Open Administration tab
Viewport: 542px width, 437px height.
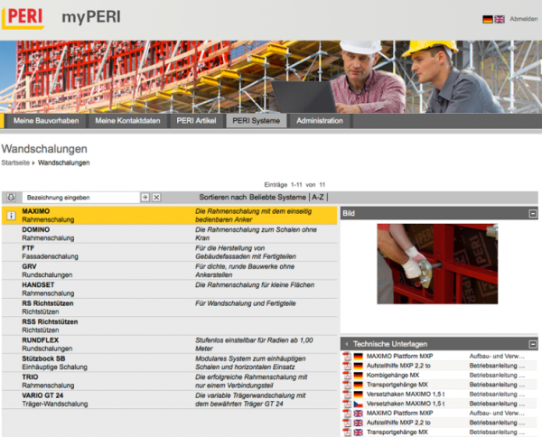coord(320,121)
